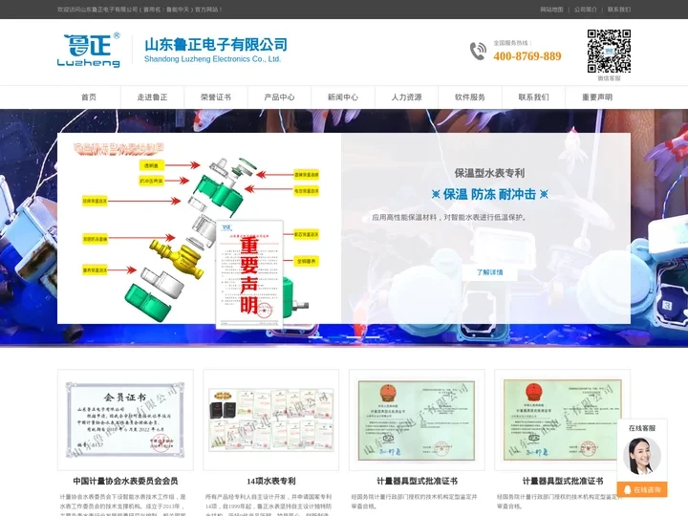Go to 首页 in the navigation menu

tap(89, 97)
